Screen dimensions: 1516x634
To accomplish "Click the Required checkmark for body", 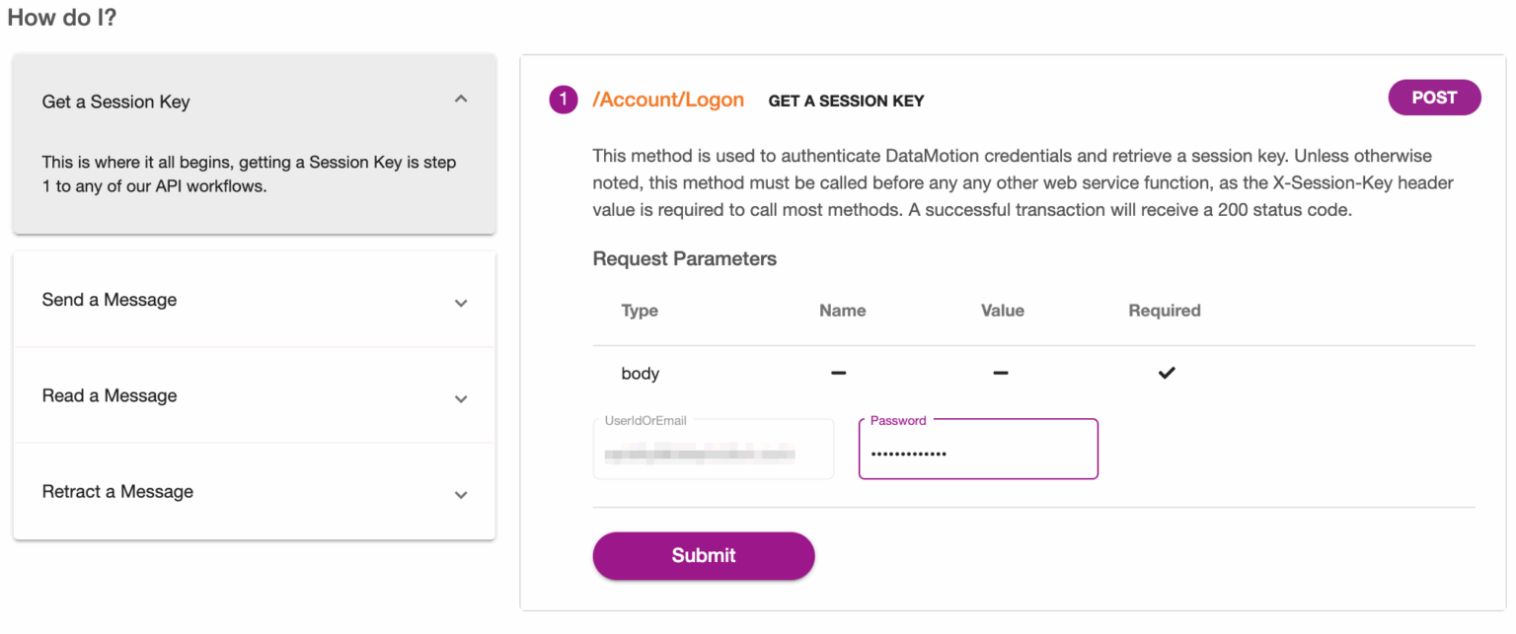I will [1167, 373].
